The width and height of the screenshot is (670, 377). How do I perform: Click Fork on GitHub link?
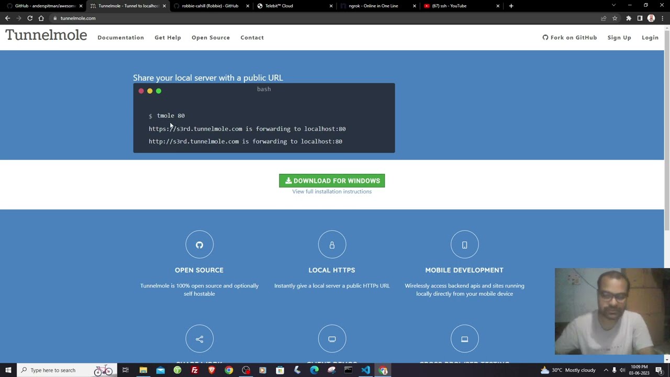click(569, 38)
